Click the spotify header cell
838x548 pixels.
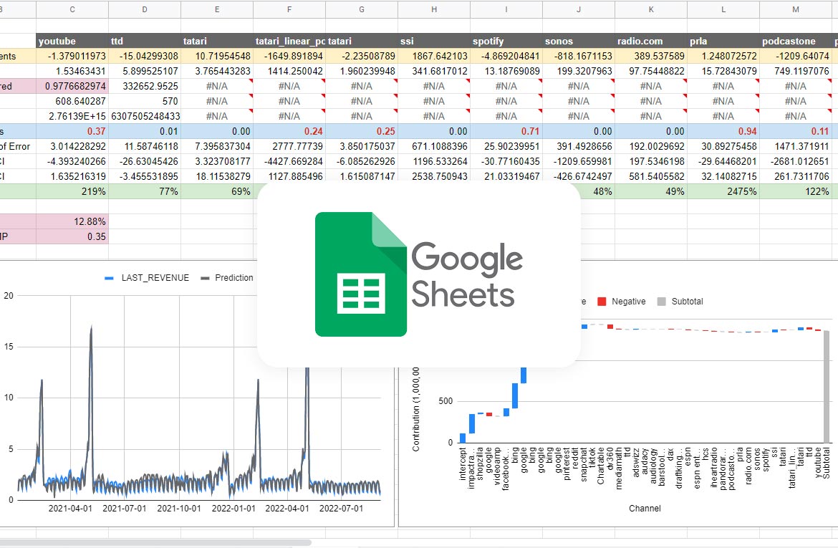(x=506, y=41)
